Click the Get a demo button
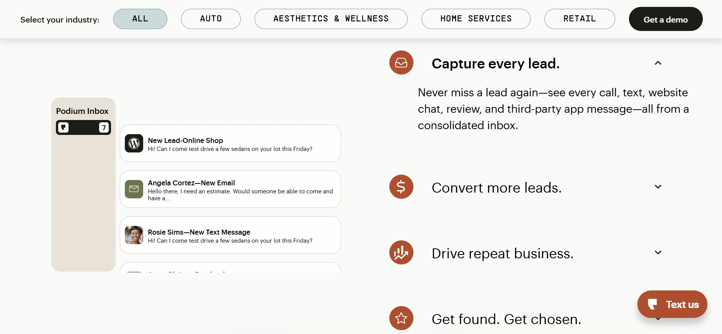722x334 pixels. [666, 19]
